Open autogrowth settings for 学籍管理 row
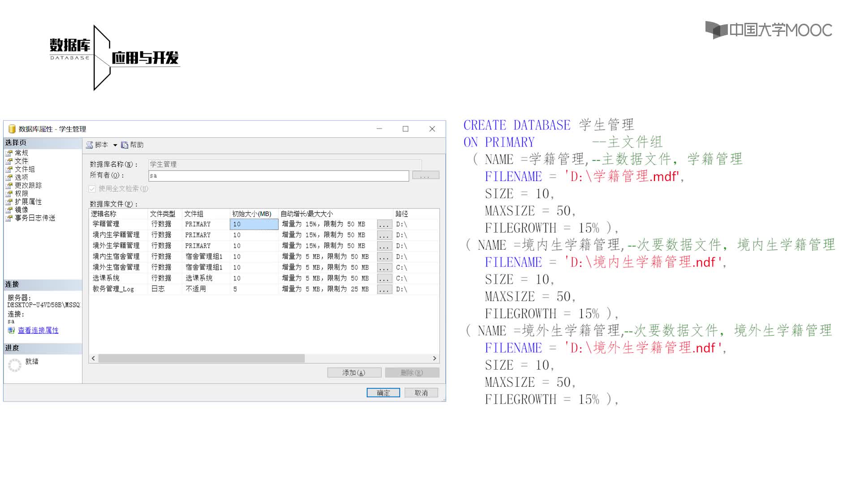The width and height of the screenshot is (860, 484). coord(384,224)
